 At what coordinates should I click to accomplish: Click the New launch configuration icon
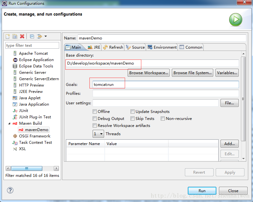(8, 36)
